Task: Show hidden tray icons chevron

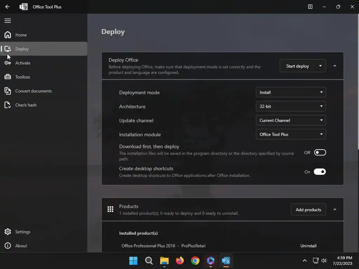Action: point(305,261)
